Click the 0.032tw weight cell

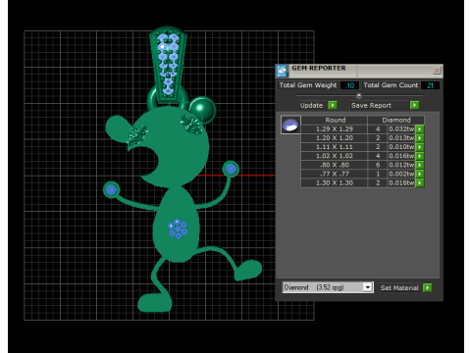(401, 129)
